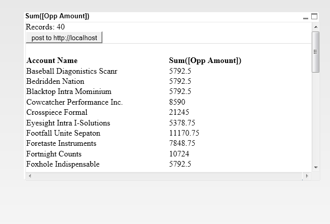This screenshot has height=224, width=330.
Task: Click the vertical scrollbar down arrow
Action: 316,167
